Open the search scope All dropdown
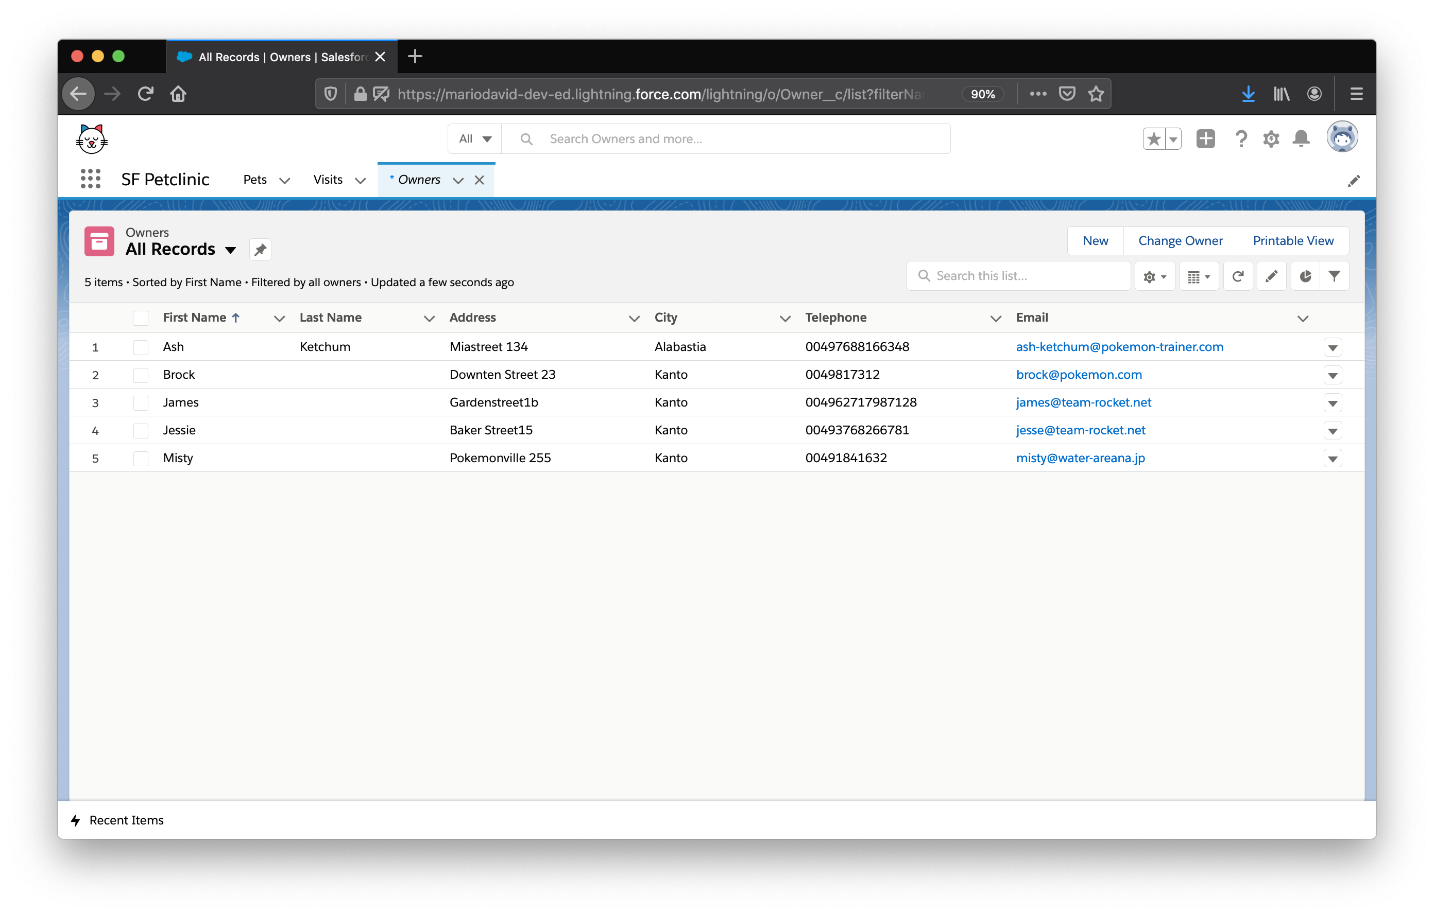The height and width of the screenshot is (915, 1434). (x=474, y=138)
